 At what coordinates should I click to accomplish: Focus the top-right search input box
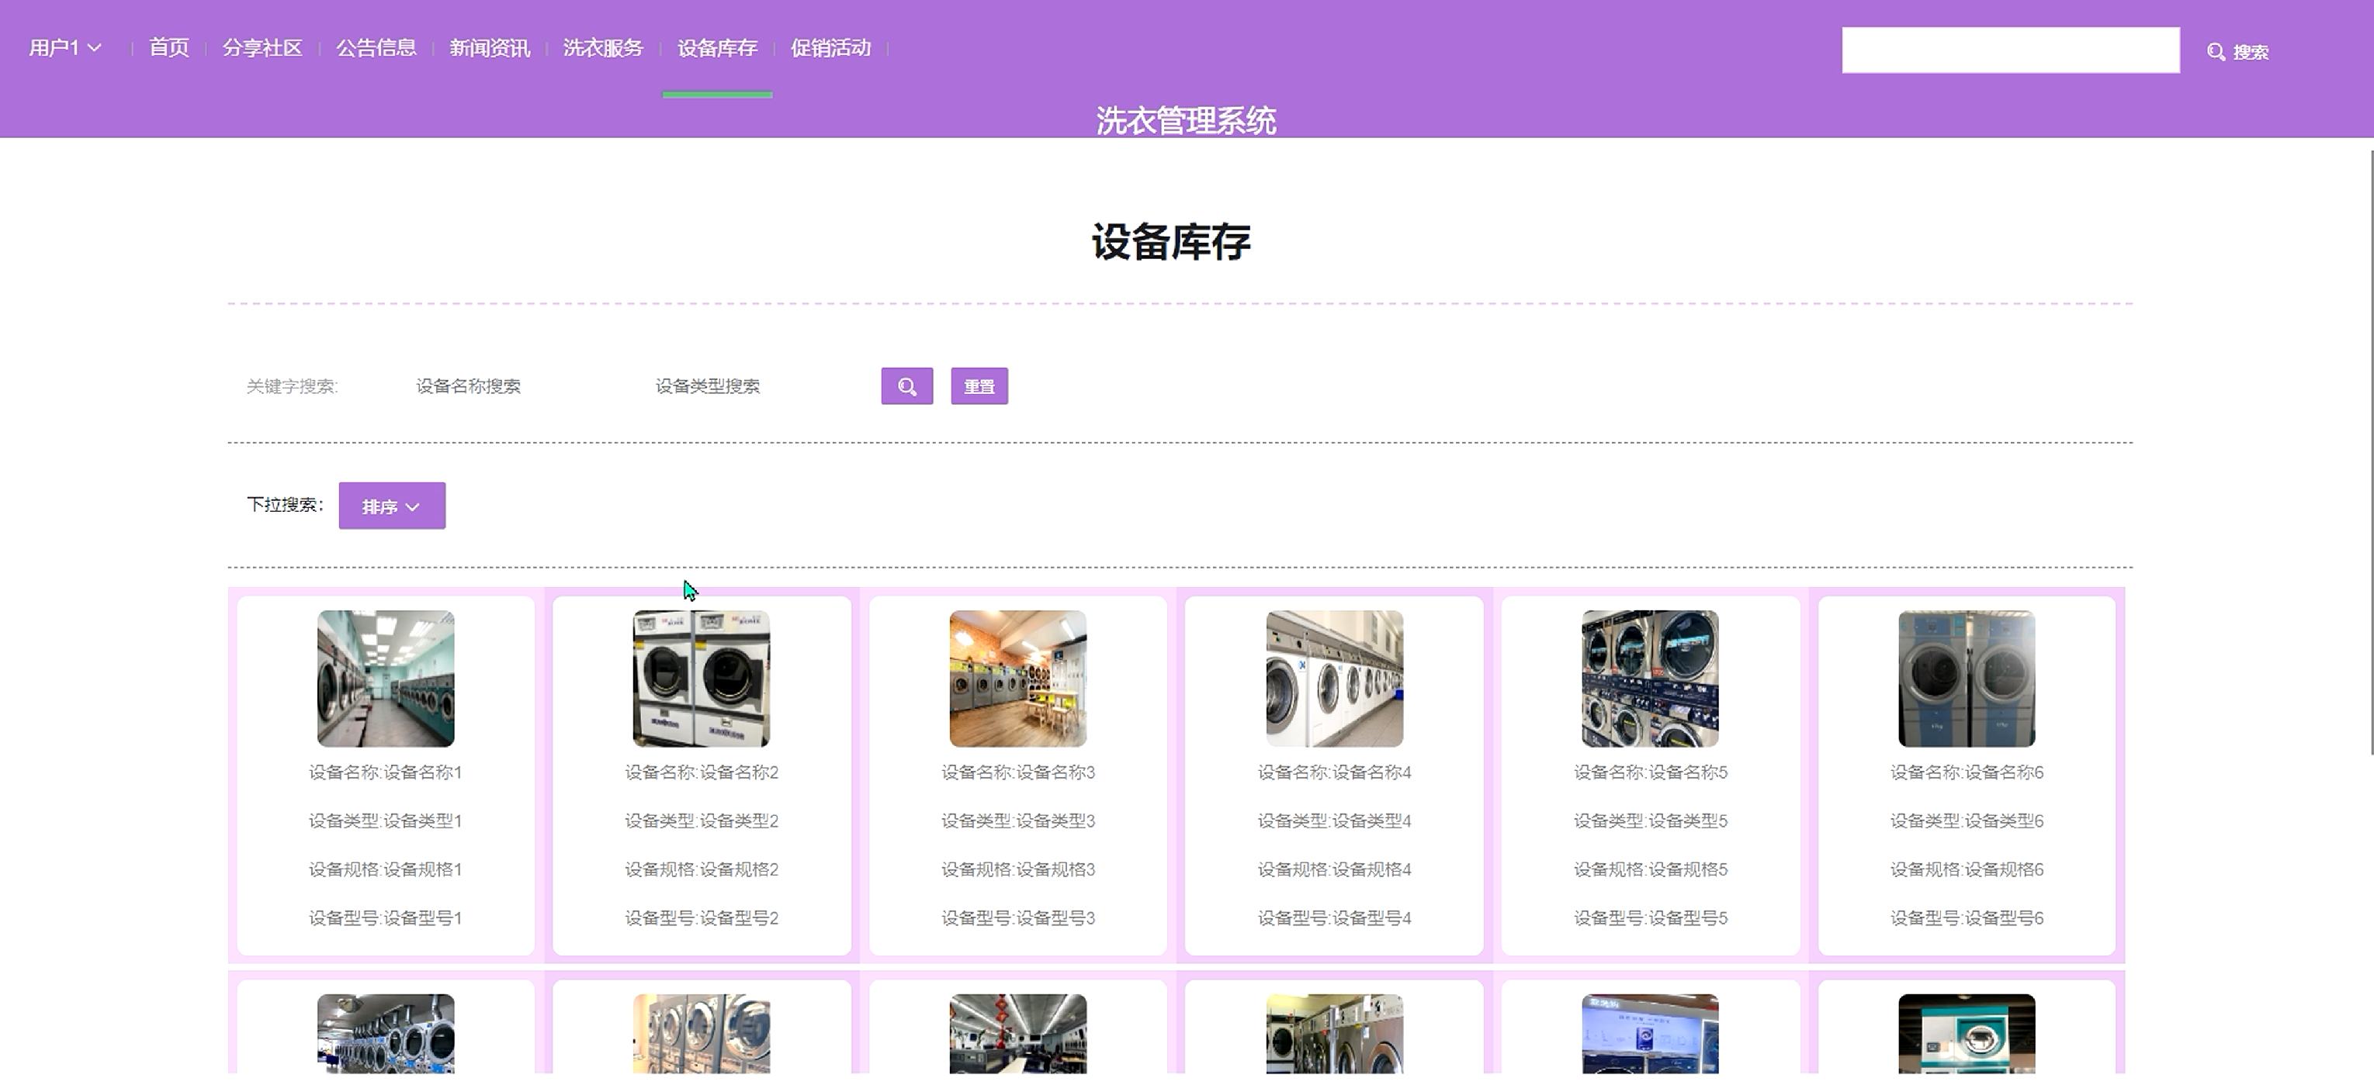(2010, 50)
